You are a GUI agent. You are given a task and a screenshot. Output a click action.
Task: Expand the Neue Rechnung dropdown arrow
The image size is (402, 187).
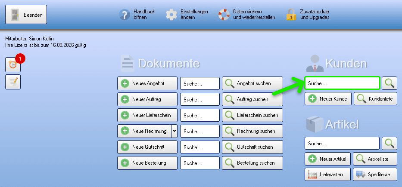pos(175,131)
